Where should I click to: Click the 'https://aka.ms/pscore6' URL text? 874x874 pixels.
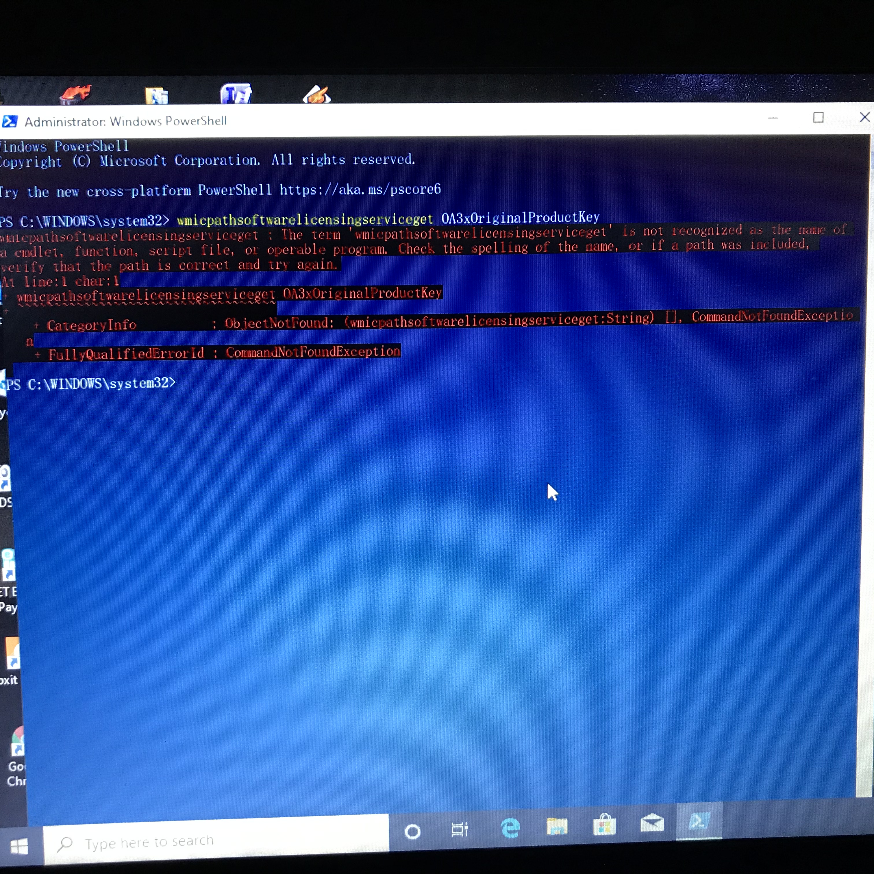[360, 189]
